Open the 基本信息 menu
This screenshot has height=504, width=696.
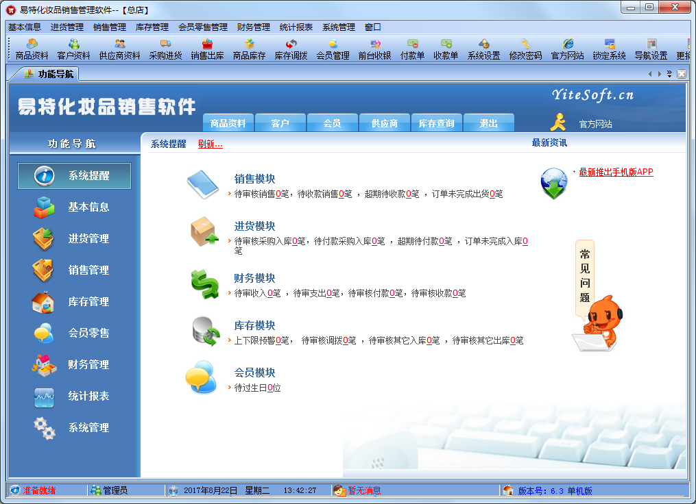25,27
